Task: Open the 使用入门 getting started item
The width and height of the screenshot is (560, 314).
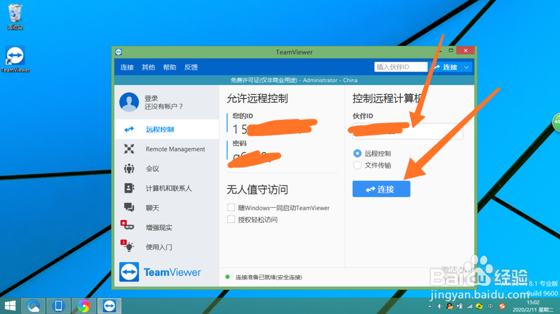Action: point(167,247)
